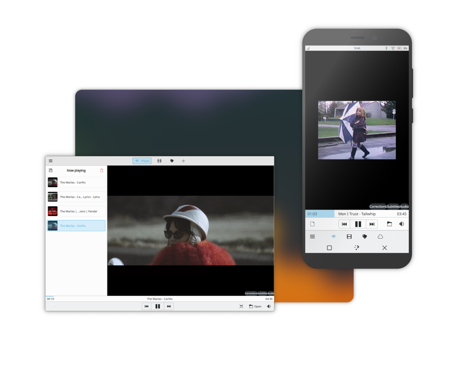Expand the Audio menu on the phone video
This screenshot has width=449, height=371.
click(x=404, y=207)
